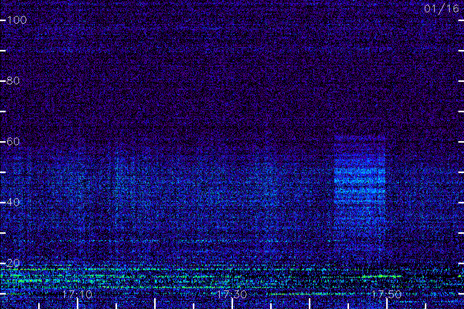Image resolution: width=464 pixels, height=309 pixels.
Task: Click the 17:30 time label
Action: (232, 295)
